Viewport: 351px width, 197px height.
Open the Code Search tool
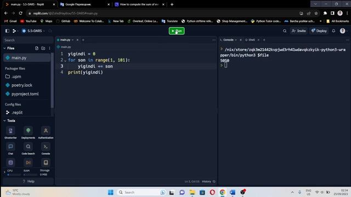point(28,148)
